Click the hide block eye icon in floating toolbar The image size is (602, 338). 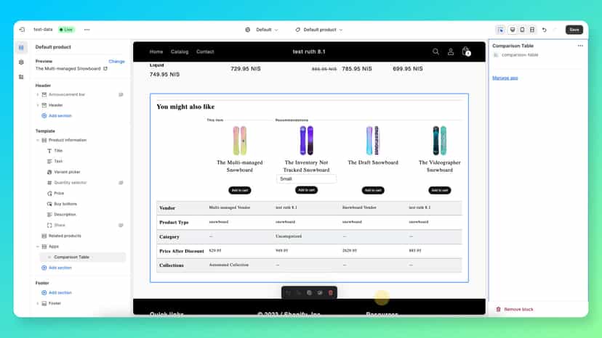point(320,293)
